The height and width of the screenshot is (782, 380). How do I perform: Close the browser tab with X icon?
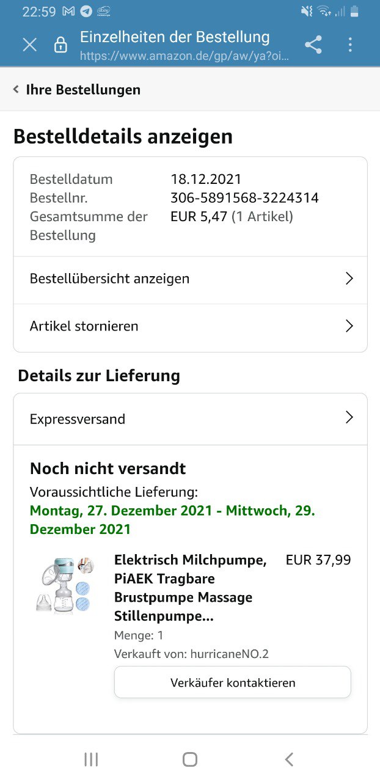tap(29, 45)
